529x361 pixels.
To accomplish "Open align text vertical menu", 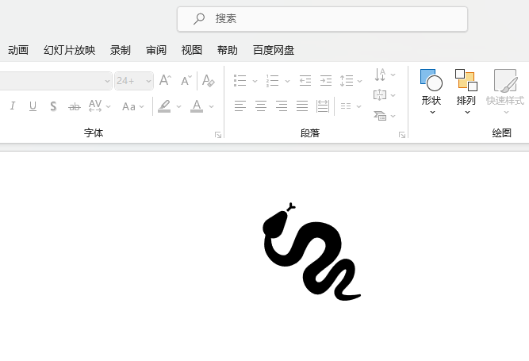I will tap(385, 95).
